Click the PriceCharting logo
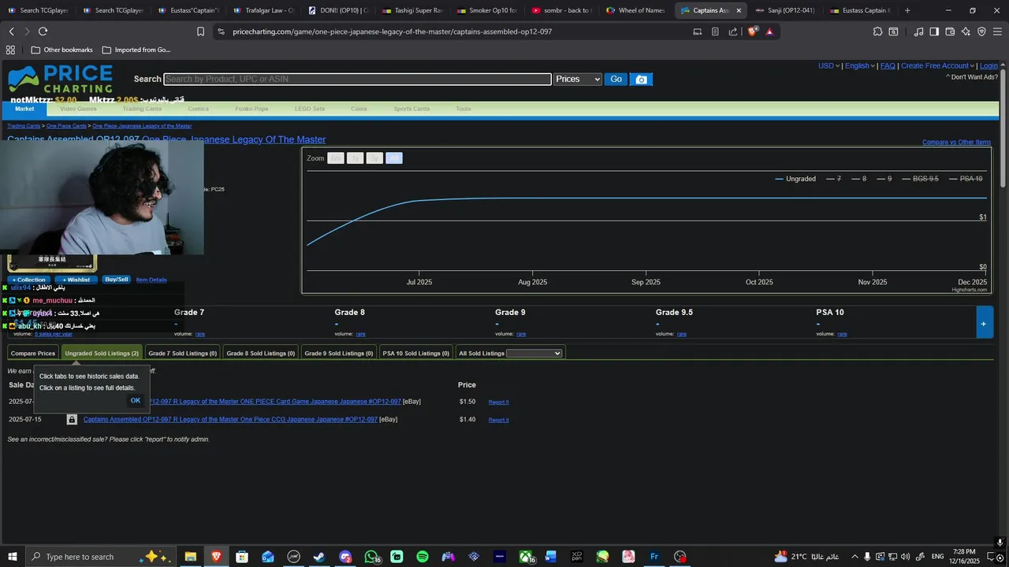The width and height of the screenshot is (1009, 567). [60, 80]
